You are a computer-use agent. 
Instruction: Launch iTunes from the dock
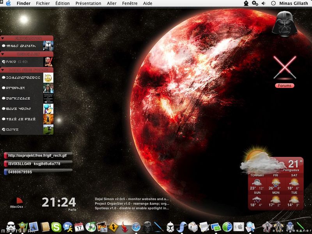coord(91,227)
